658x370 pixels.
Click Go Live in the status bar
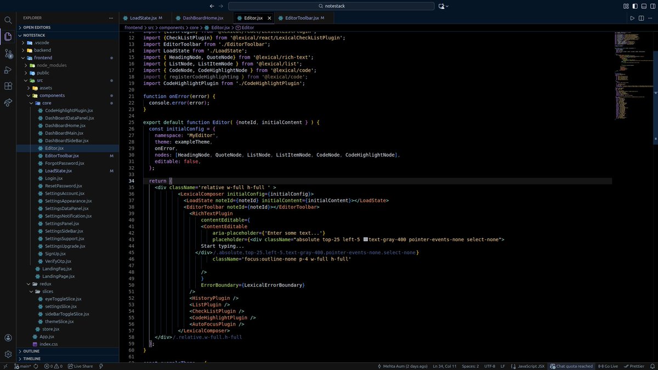[x=608, y=366]
